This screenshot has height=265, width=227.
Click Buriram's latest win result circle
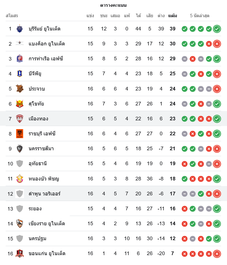coord(217,29)
